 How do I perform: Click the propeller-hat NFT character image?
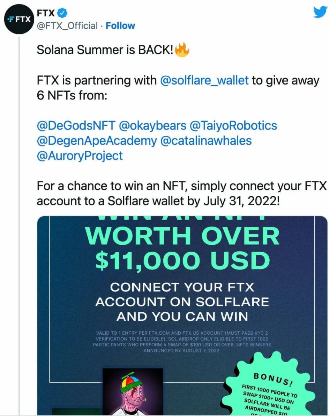pyautogui.click(x=133, y=391)
